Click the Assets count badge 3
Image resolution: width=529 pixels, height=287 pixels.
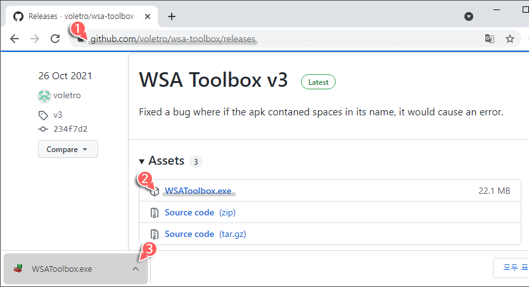click(196, 162)
